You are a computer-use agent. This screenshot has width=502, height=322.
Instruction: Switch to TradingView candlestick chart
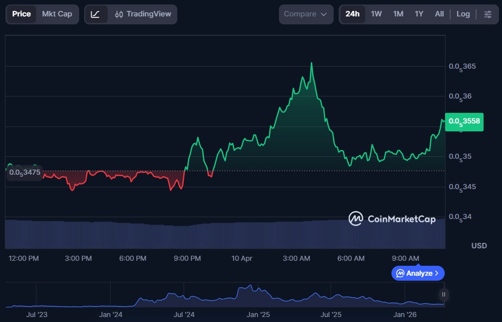(142, 14)
